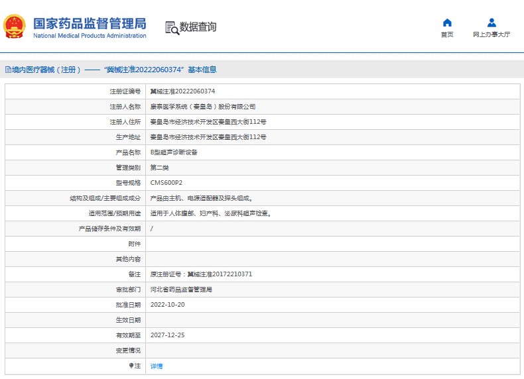Click the approval date 2022-10-20
The height and width of the screenshot is (379, 524).
tap(167, 305)
